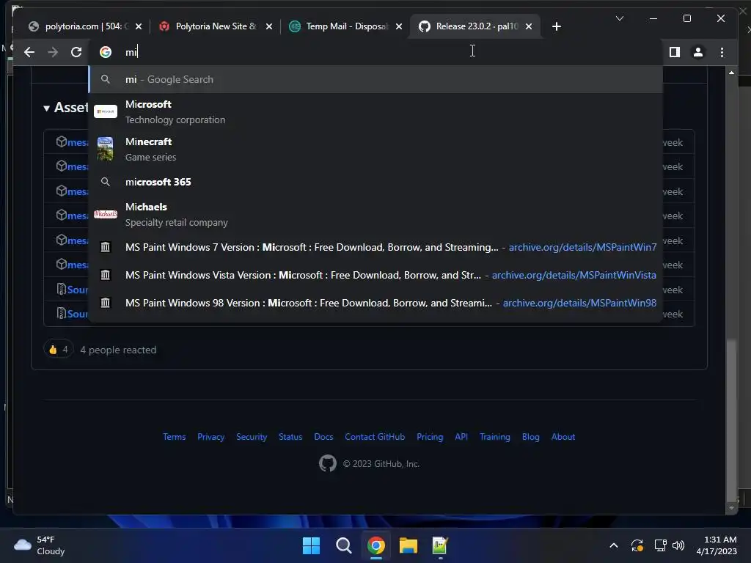751x563 pixels.
Task: Click the browser forward arrow
Action: tap(53, 52)
